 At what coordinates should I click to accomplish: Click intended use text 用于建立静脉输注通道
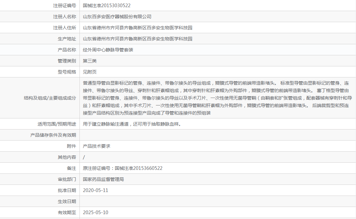tap(132, 124)
